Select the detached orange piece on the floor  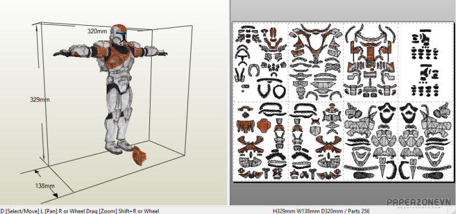pos(139,156)
